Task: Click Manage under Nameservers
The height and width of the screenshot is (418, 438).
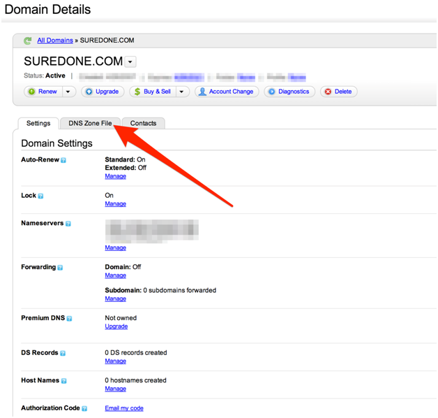Action: (x=115, y=247)
